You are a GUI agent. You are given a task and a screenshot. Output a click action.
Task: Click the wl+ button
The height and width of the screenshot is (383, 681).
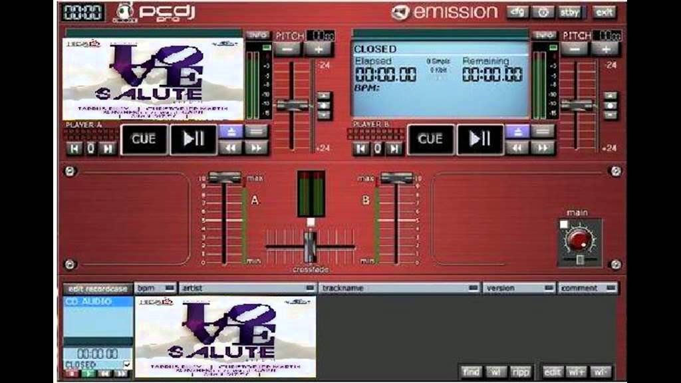tap(577, 372)
